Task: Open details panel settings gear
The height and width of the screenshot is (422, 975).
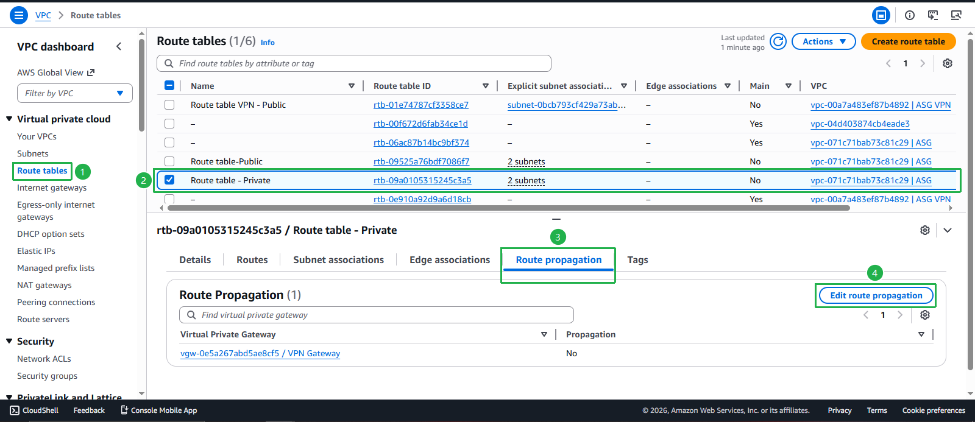Action: pos(925,230)
